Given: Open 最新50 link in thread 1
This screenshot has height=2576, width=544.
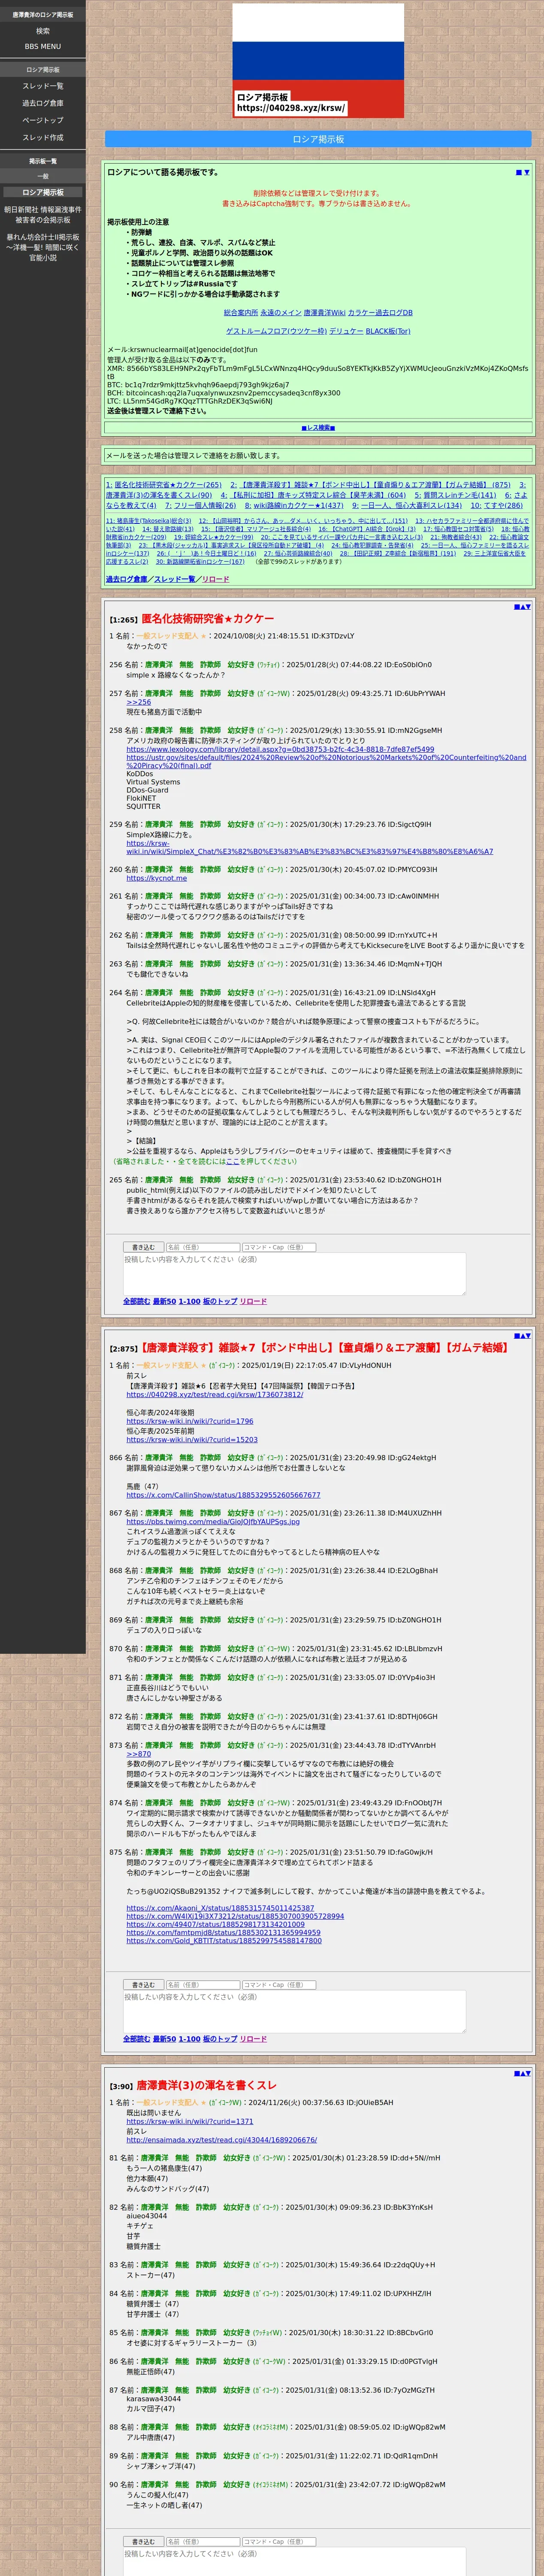Looking at the screenshot, I should [164, 1301].
